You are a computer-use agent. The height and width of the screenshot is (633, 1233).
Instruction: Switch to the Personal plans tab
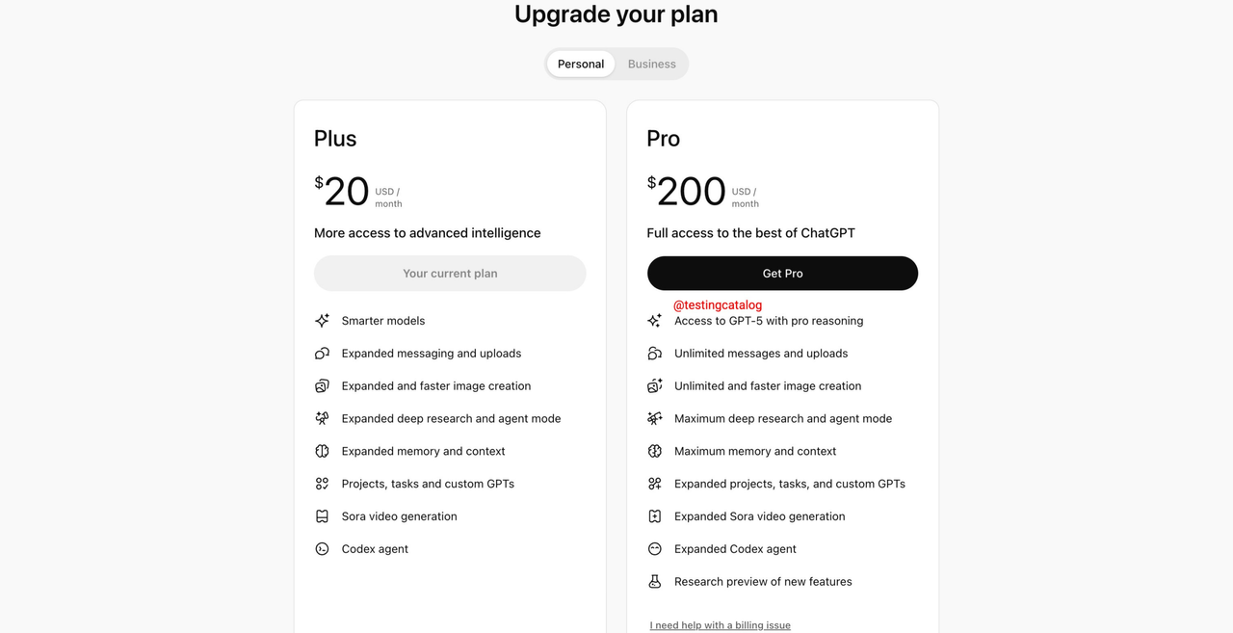[581, 65]
